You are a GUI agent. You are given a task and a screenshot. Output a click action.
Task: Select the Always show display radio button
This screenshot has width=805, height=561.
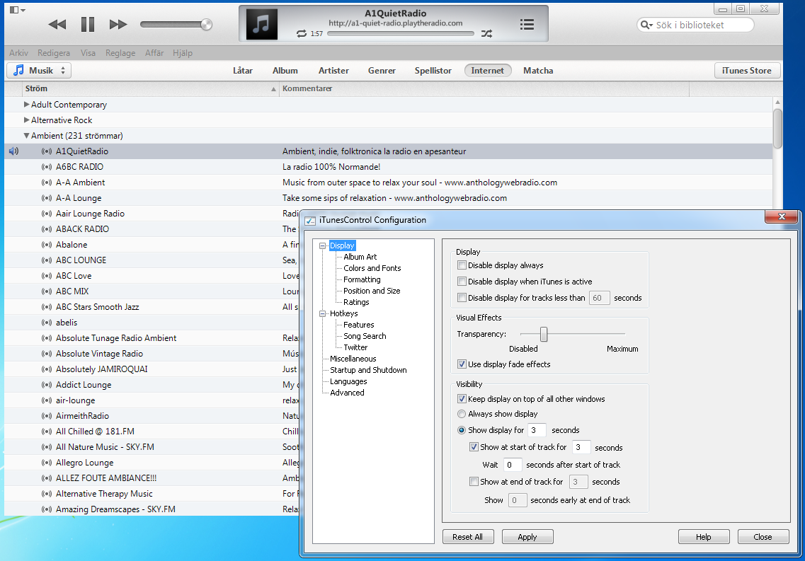click(462, 414)
